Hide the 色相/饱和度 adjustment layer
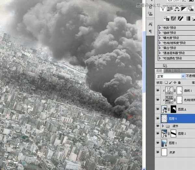Image resolution: width=195 pixels, height=170 pixels. tap(158, 100)
